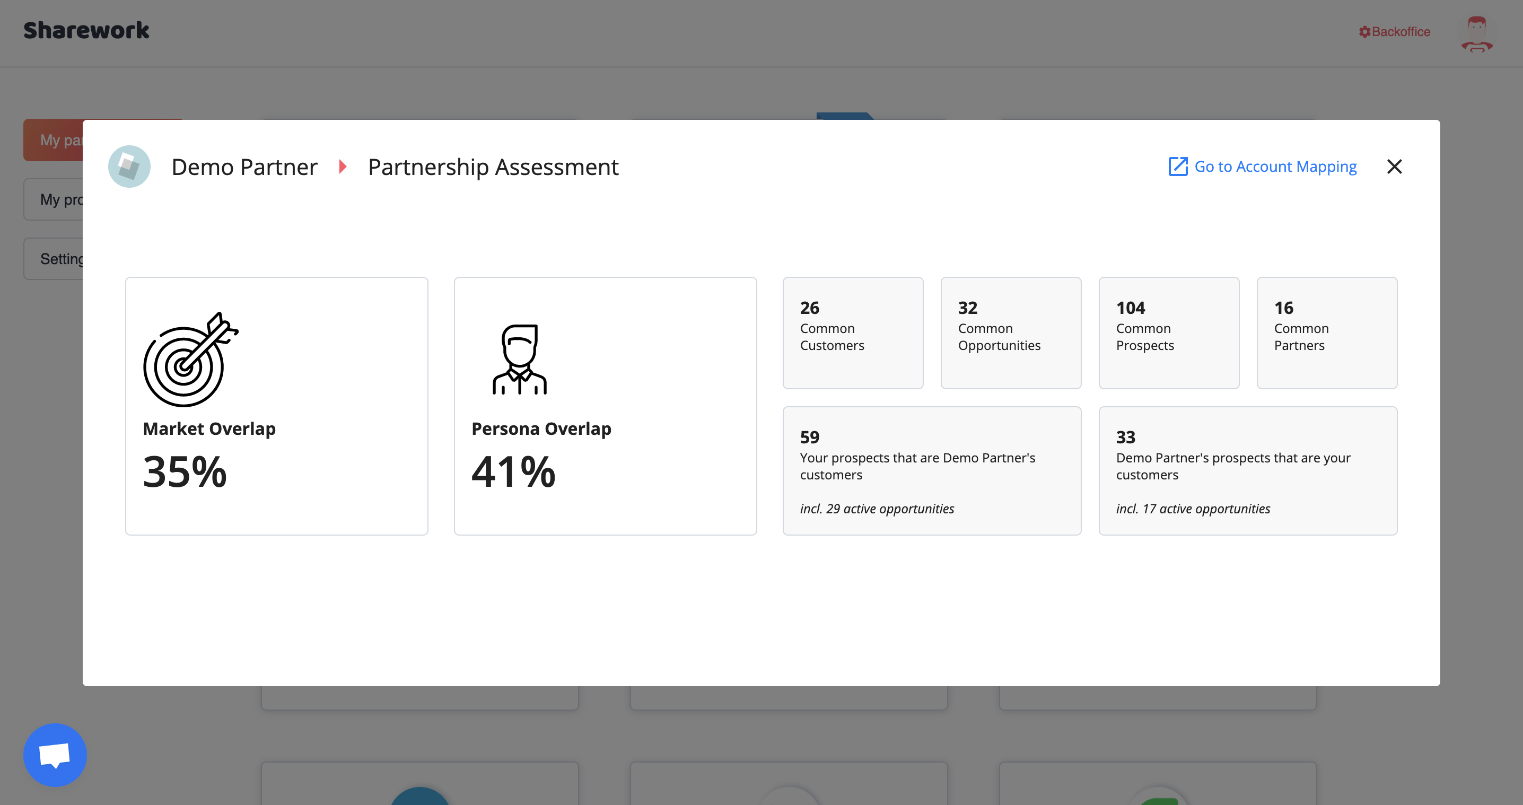Open the chat support bubble

point(55,755)
